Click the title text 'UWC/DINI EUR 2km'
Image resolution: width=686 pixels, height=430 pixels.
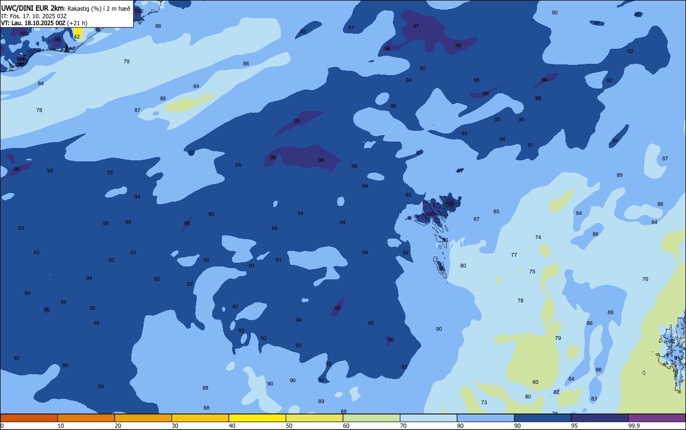coord(33,8)
